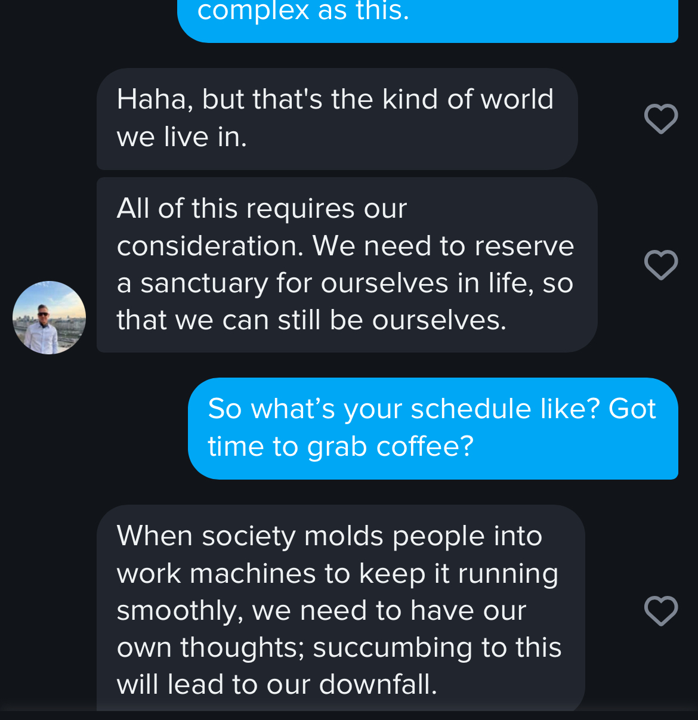
Task: Select the blue "So what's your schedule like?" bubble
Action: [433, 428]
